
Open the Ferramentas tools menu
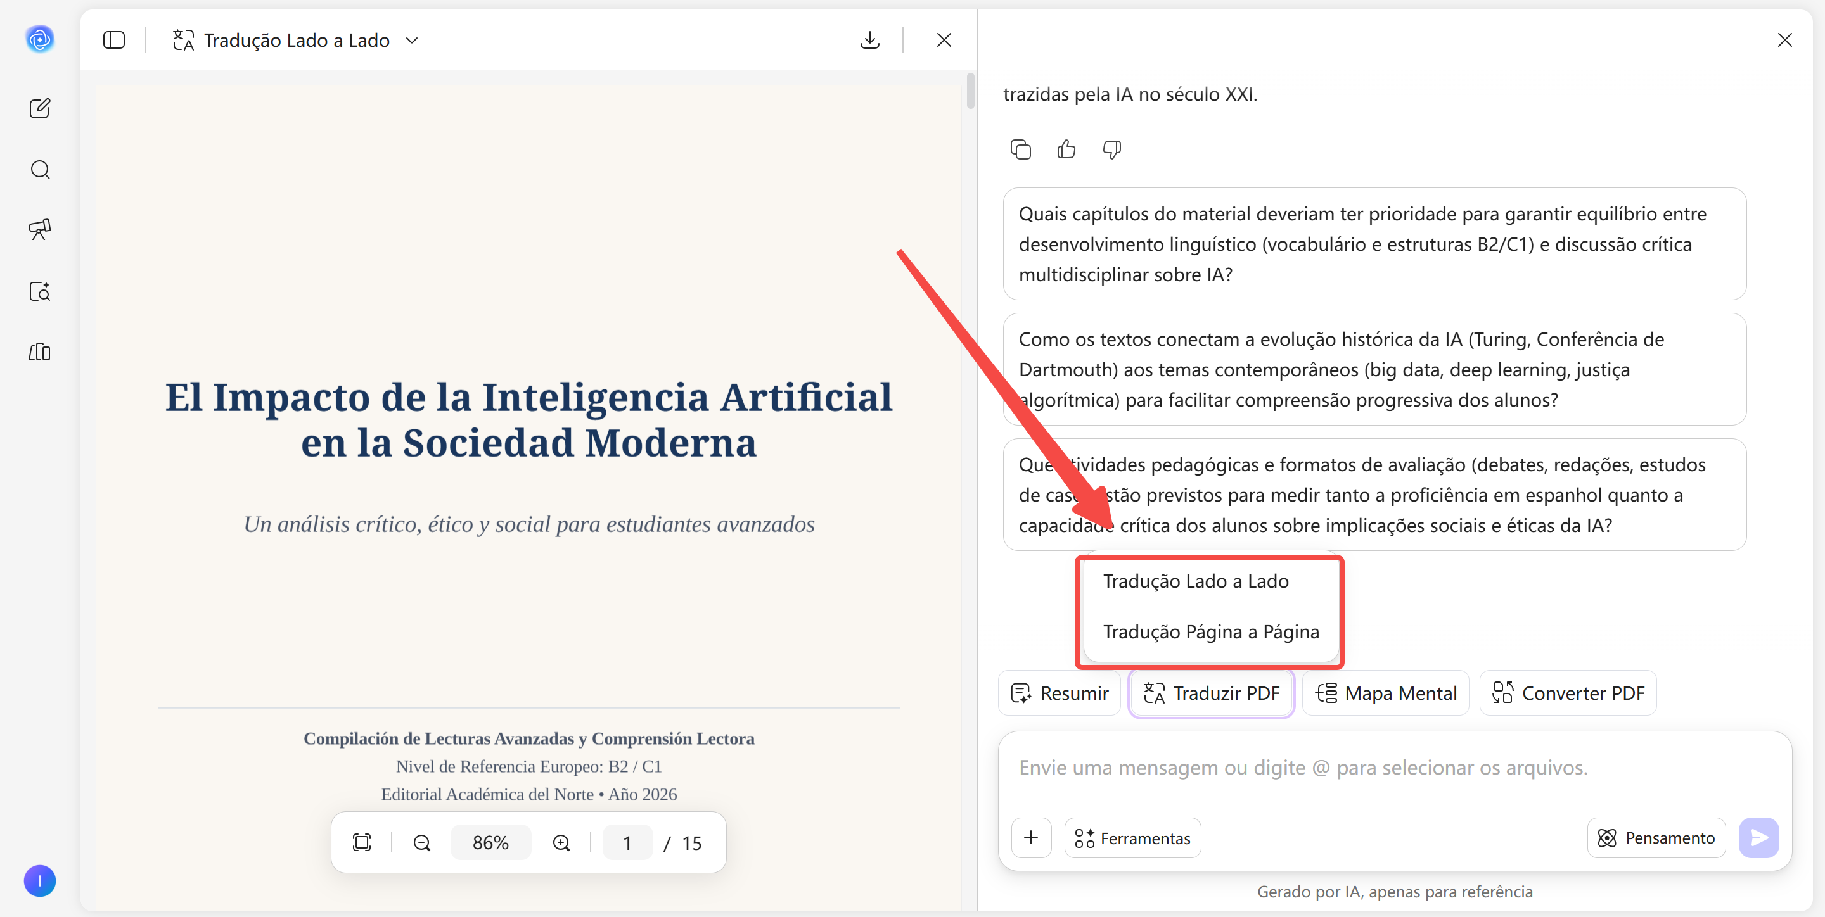(x=1132, y=838)
